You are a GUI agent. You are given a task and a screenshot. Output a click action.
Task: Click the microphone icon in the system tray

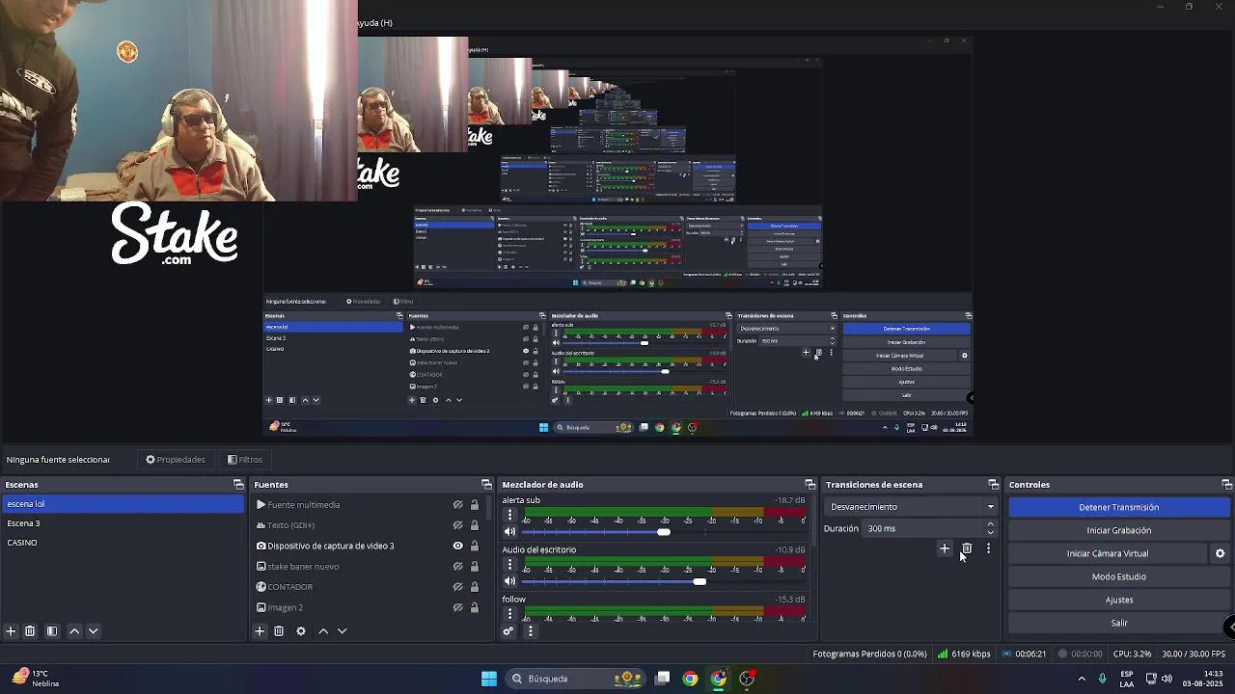1103,679
